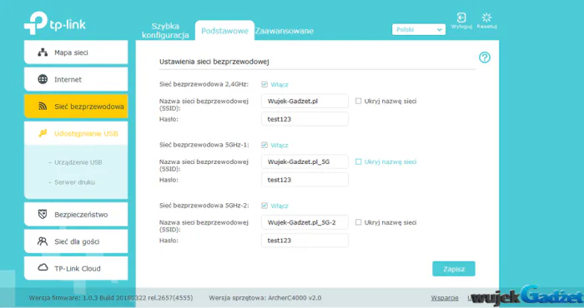Open the help question mark icon
Screen dimensions: 584x308
coord(485,57)
